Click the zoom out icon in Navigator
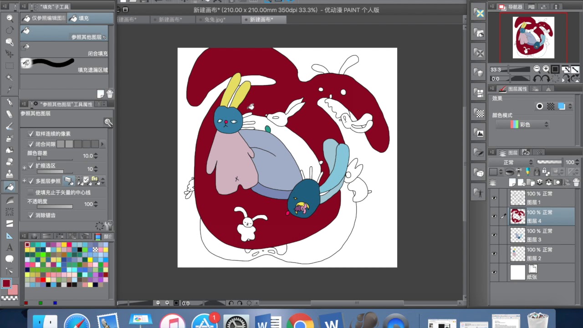Image resolution: width=583 pixels, height=328 pixels. (x=537, y=69)
